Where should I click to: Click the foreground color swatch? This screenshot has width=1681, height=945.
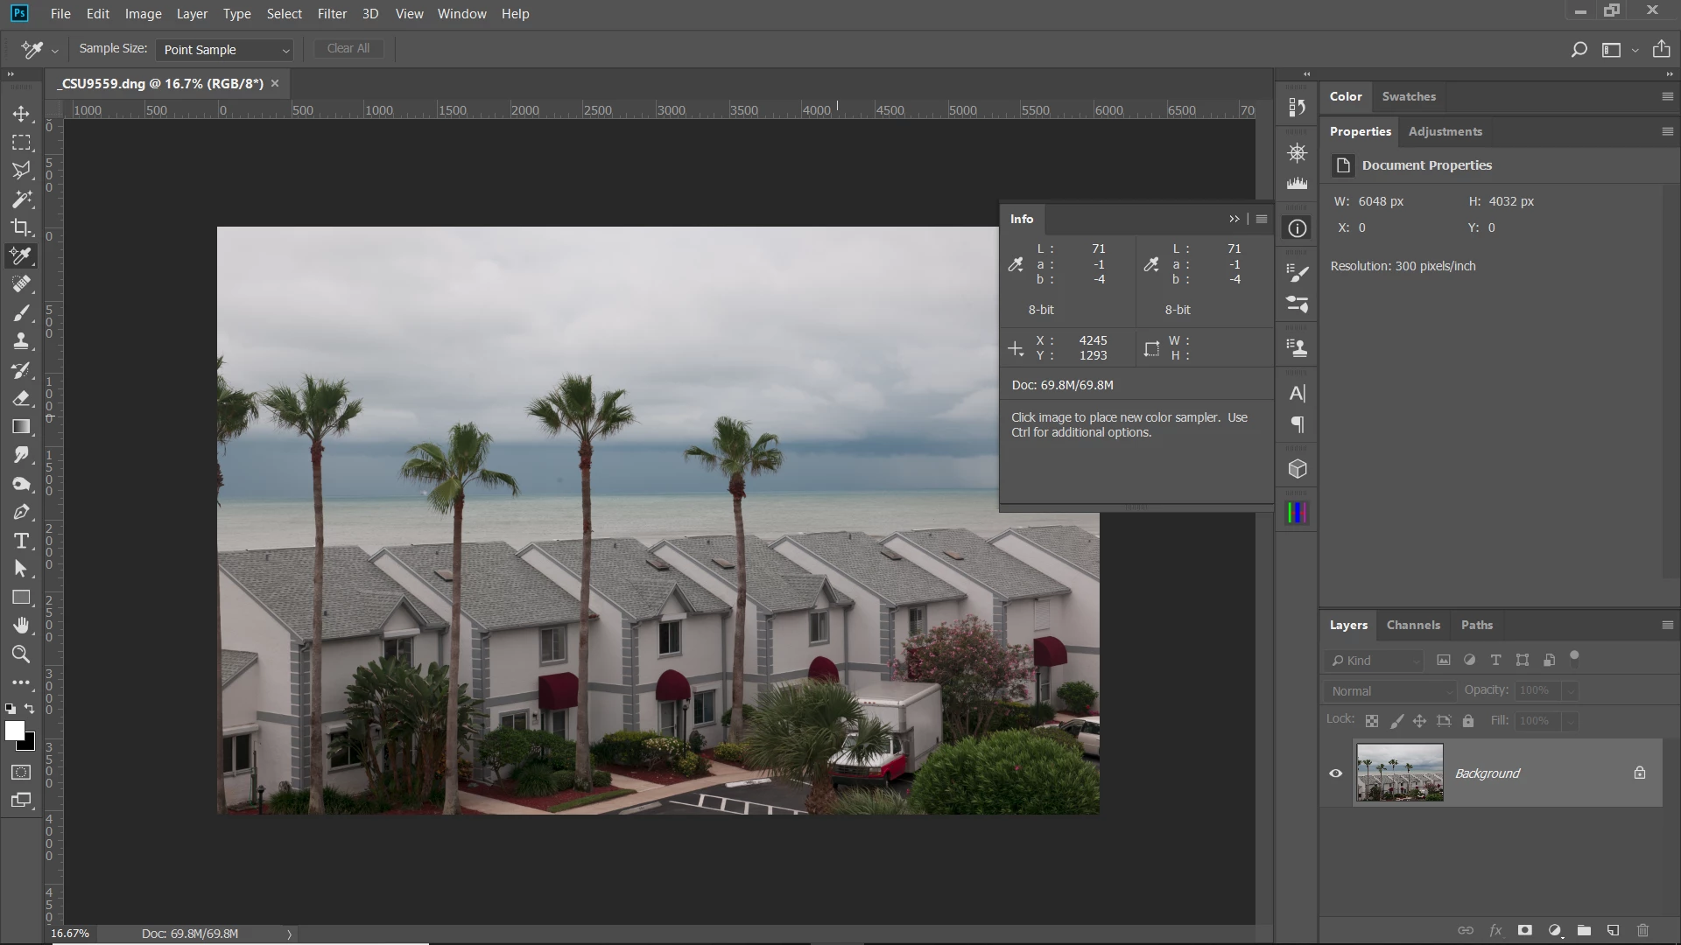click(x=14, y=731)
